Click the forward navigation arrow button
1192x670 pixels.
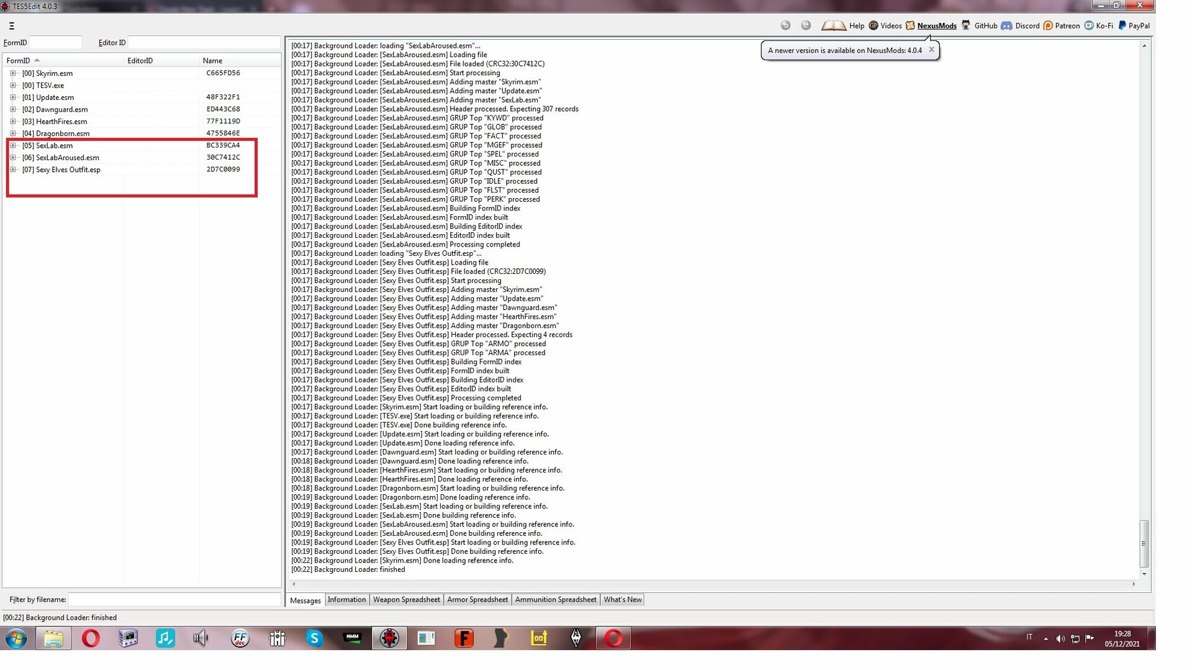[x=806, y=25]
